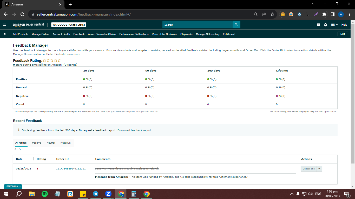Open the Chrome profile avatar A

click(341, 15)
